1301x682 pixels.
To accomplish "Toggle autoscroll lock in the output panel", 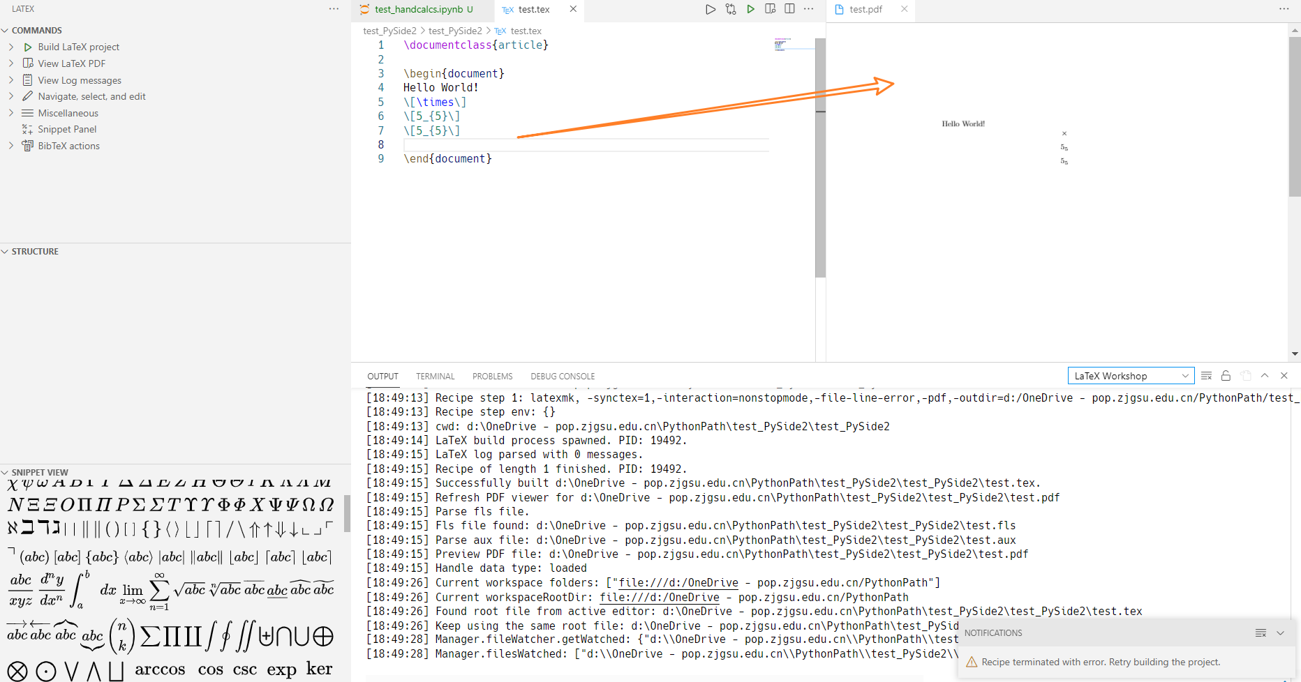I will click(1226, 375).
